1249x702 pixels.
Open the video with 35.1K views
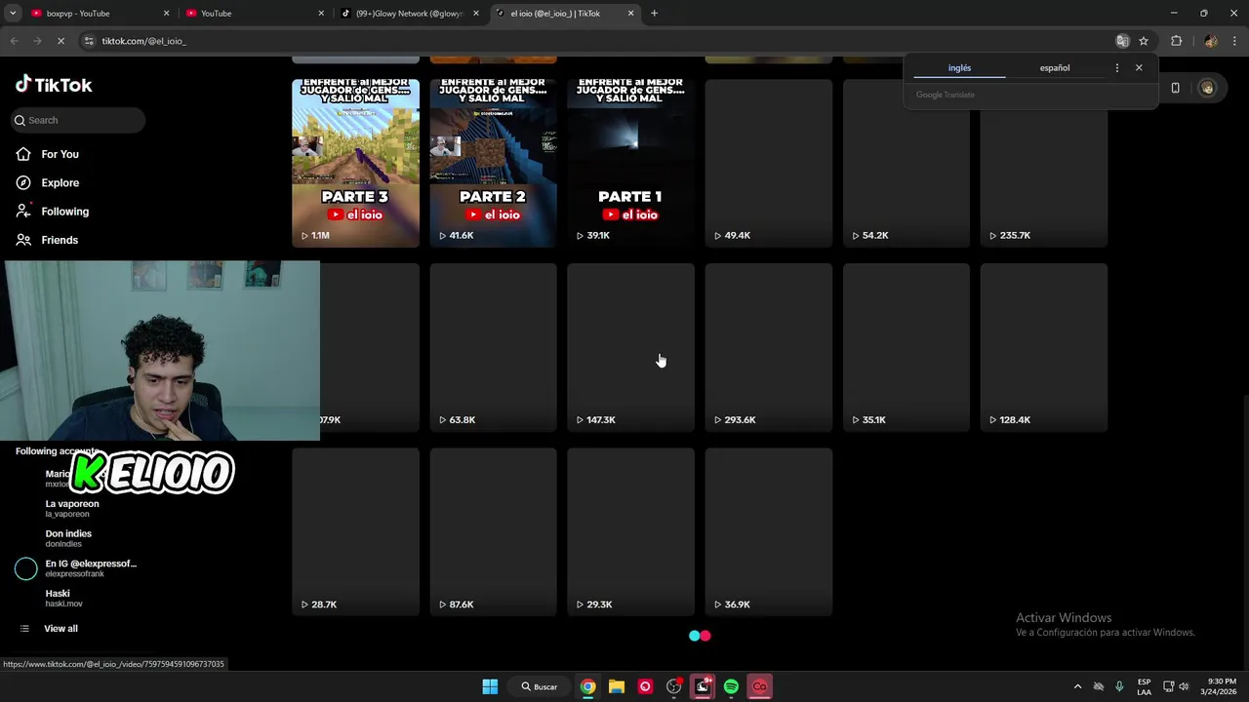(x=906, y=347)
